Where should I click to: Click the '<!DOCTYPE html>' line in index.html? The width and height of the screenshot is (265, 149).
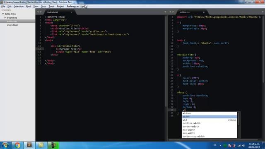pos(55,17)
